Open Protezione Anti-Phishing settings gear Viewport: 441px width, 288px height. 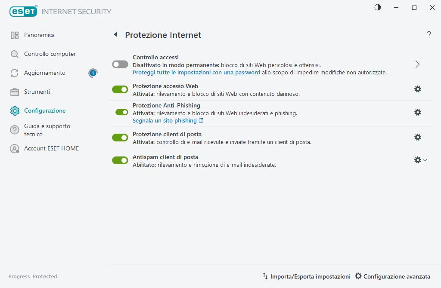pyautogui.click(x=417, y=112)
